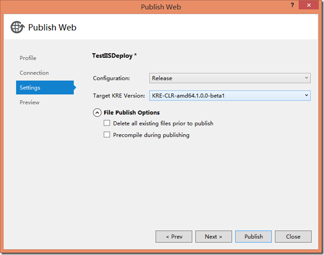
Task: Open the Preview tab in the sidebar
Action: pyautogui.click(x=29, y=102)
